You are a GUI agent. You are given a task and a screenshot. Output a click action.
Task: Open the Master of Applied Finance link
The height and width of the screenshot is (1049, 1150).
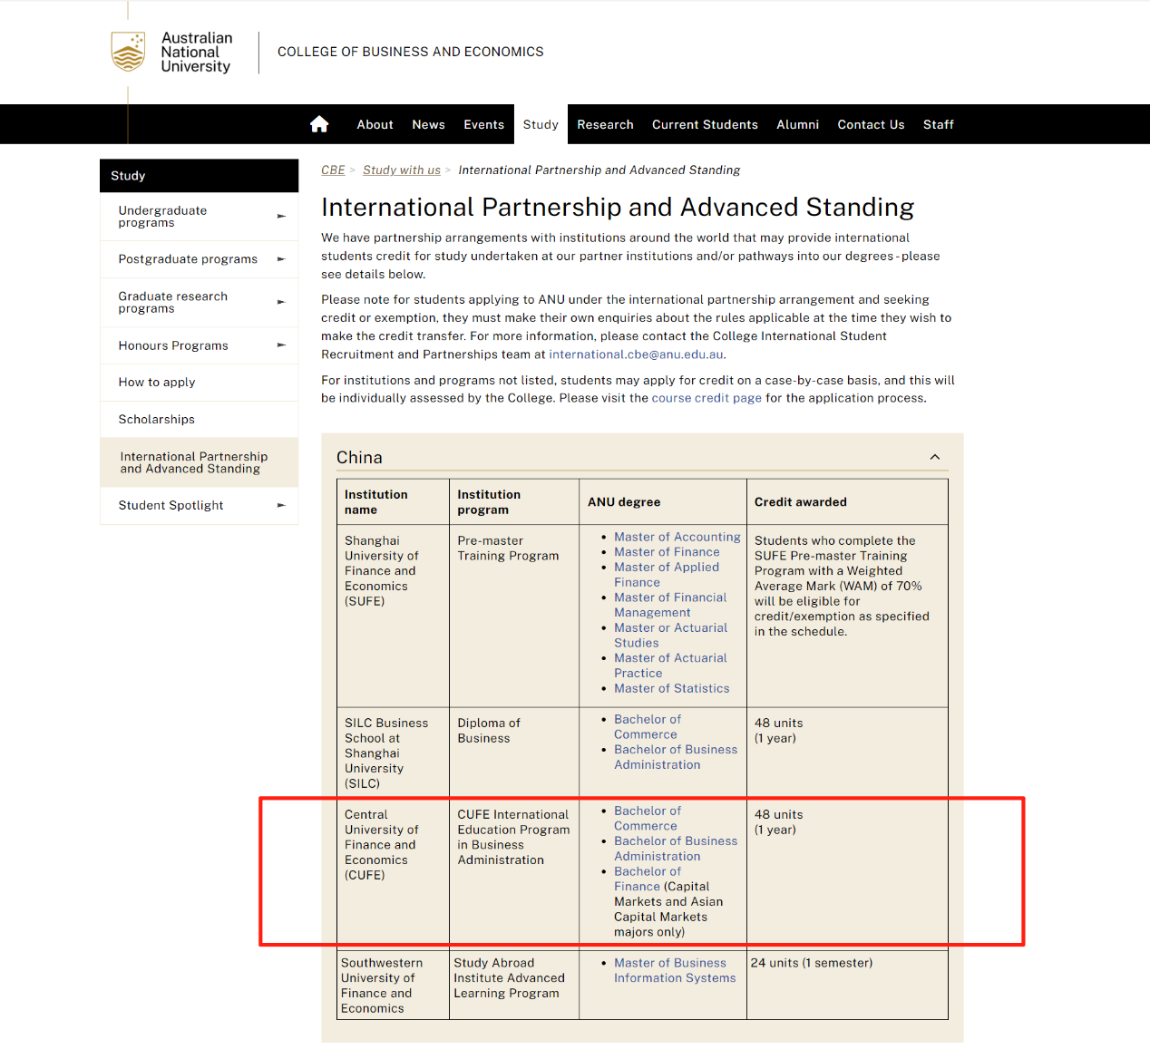click(x=667, y=575)
